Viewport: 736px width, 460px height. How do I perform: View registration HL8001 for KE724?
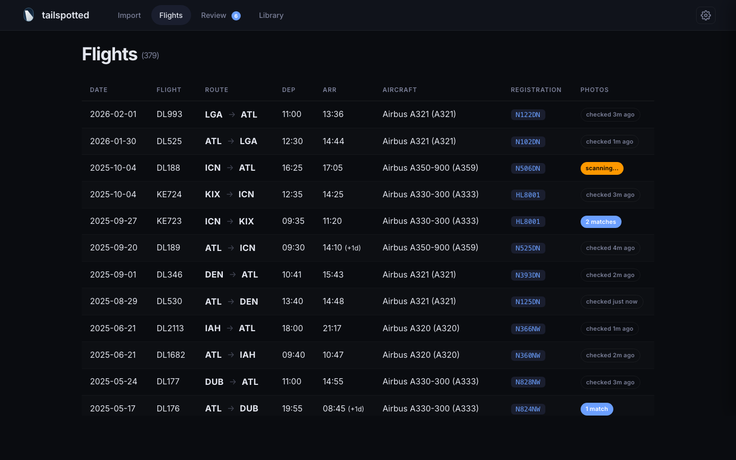[x=528, y=195]
